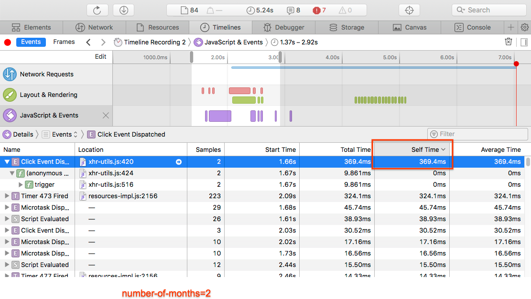531x299 pixels.
Task: Select the Network Requests timeline icon
Action: click(x=10, y=74)
